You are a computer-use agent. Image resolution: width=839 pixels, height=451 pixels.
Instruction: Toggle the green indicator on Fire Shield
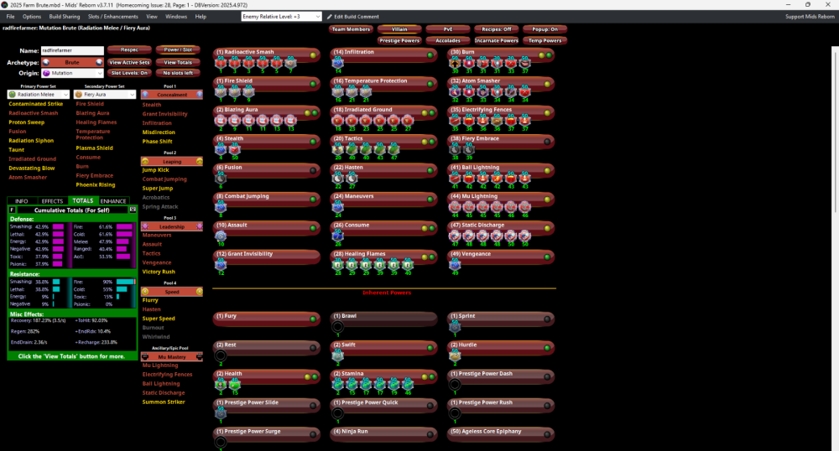click(x=313, y=81)
